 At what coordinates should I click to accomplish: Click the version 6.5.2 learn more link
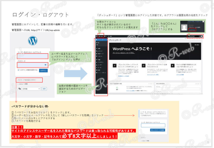point(124,53)
